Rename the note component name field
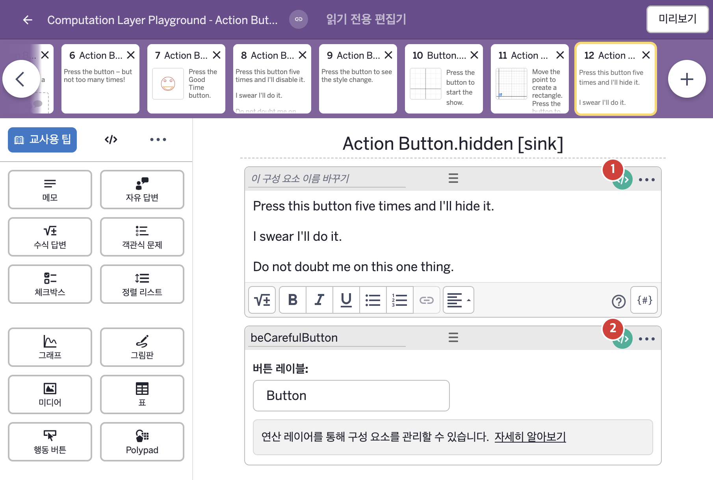This screenshot has height=480, width=713. pos(327,179)
